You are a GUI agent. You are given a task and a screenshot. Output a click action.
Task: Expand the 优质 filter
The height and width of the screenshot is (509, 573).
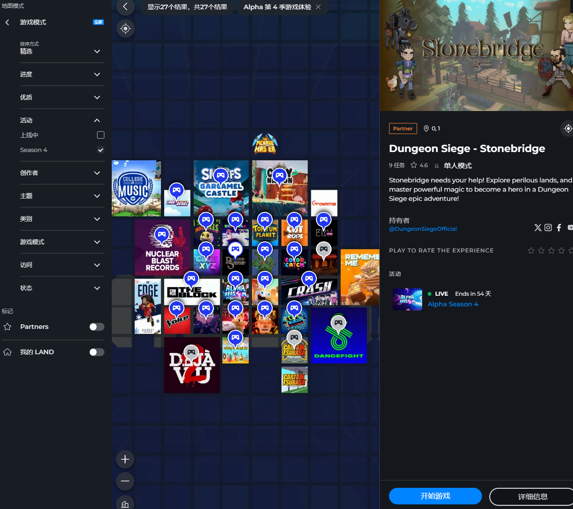(62, 97)
